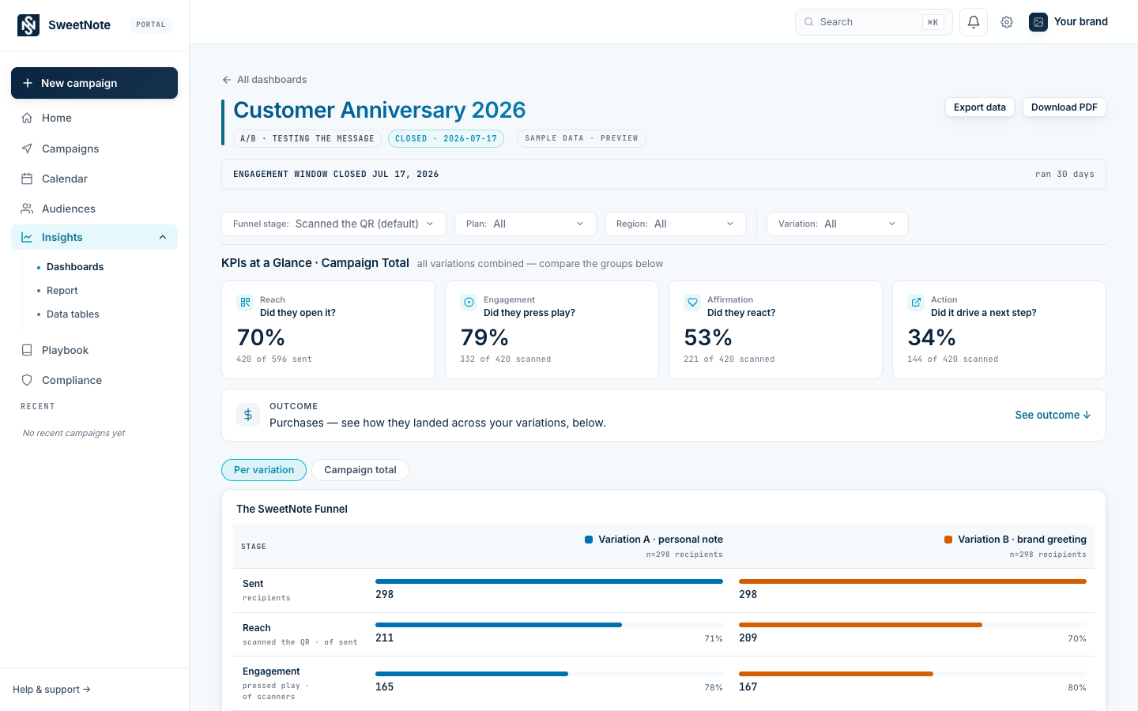
Task: Click the Audiences people icon
Action: coord(27,209)
